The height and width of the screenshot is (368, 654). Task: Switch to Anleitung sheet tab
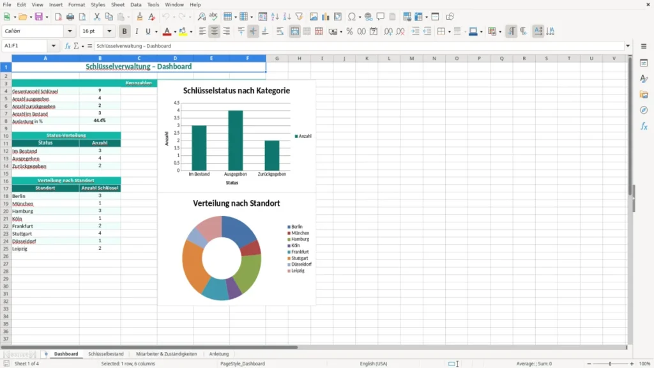(x=219, y=354)
